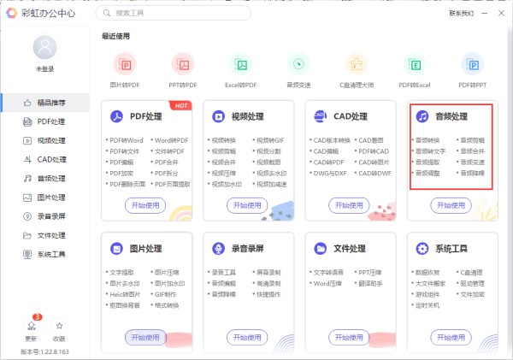513x360 pixels.
Task: Click the 彩虹办公中心 app logo
Action: tap(12, 13)
